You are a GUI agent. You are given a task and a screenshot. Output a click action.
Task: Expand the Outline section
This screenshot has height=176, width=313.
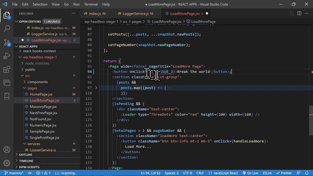point(25,154)
